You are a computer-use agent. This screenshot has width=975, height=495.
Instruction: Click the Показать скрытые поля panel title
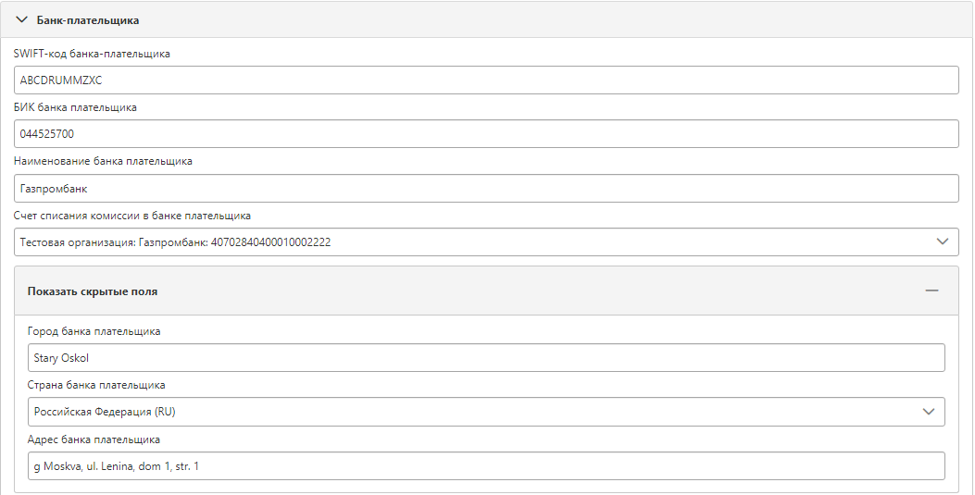coord(93,291)
